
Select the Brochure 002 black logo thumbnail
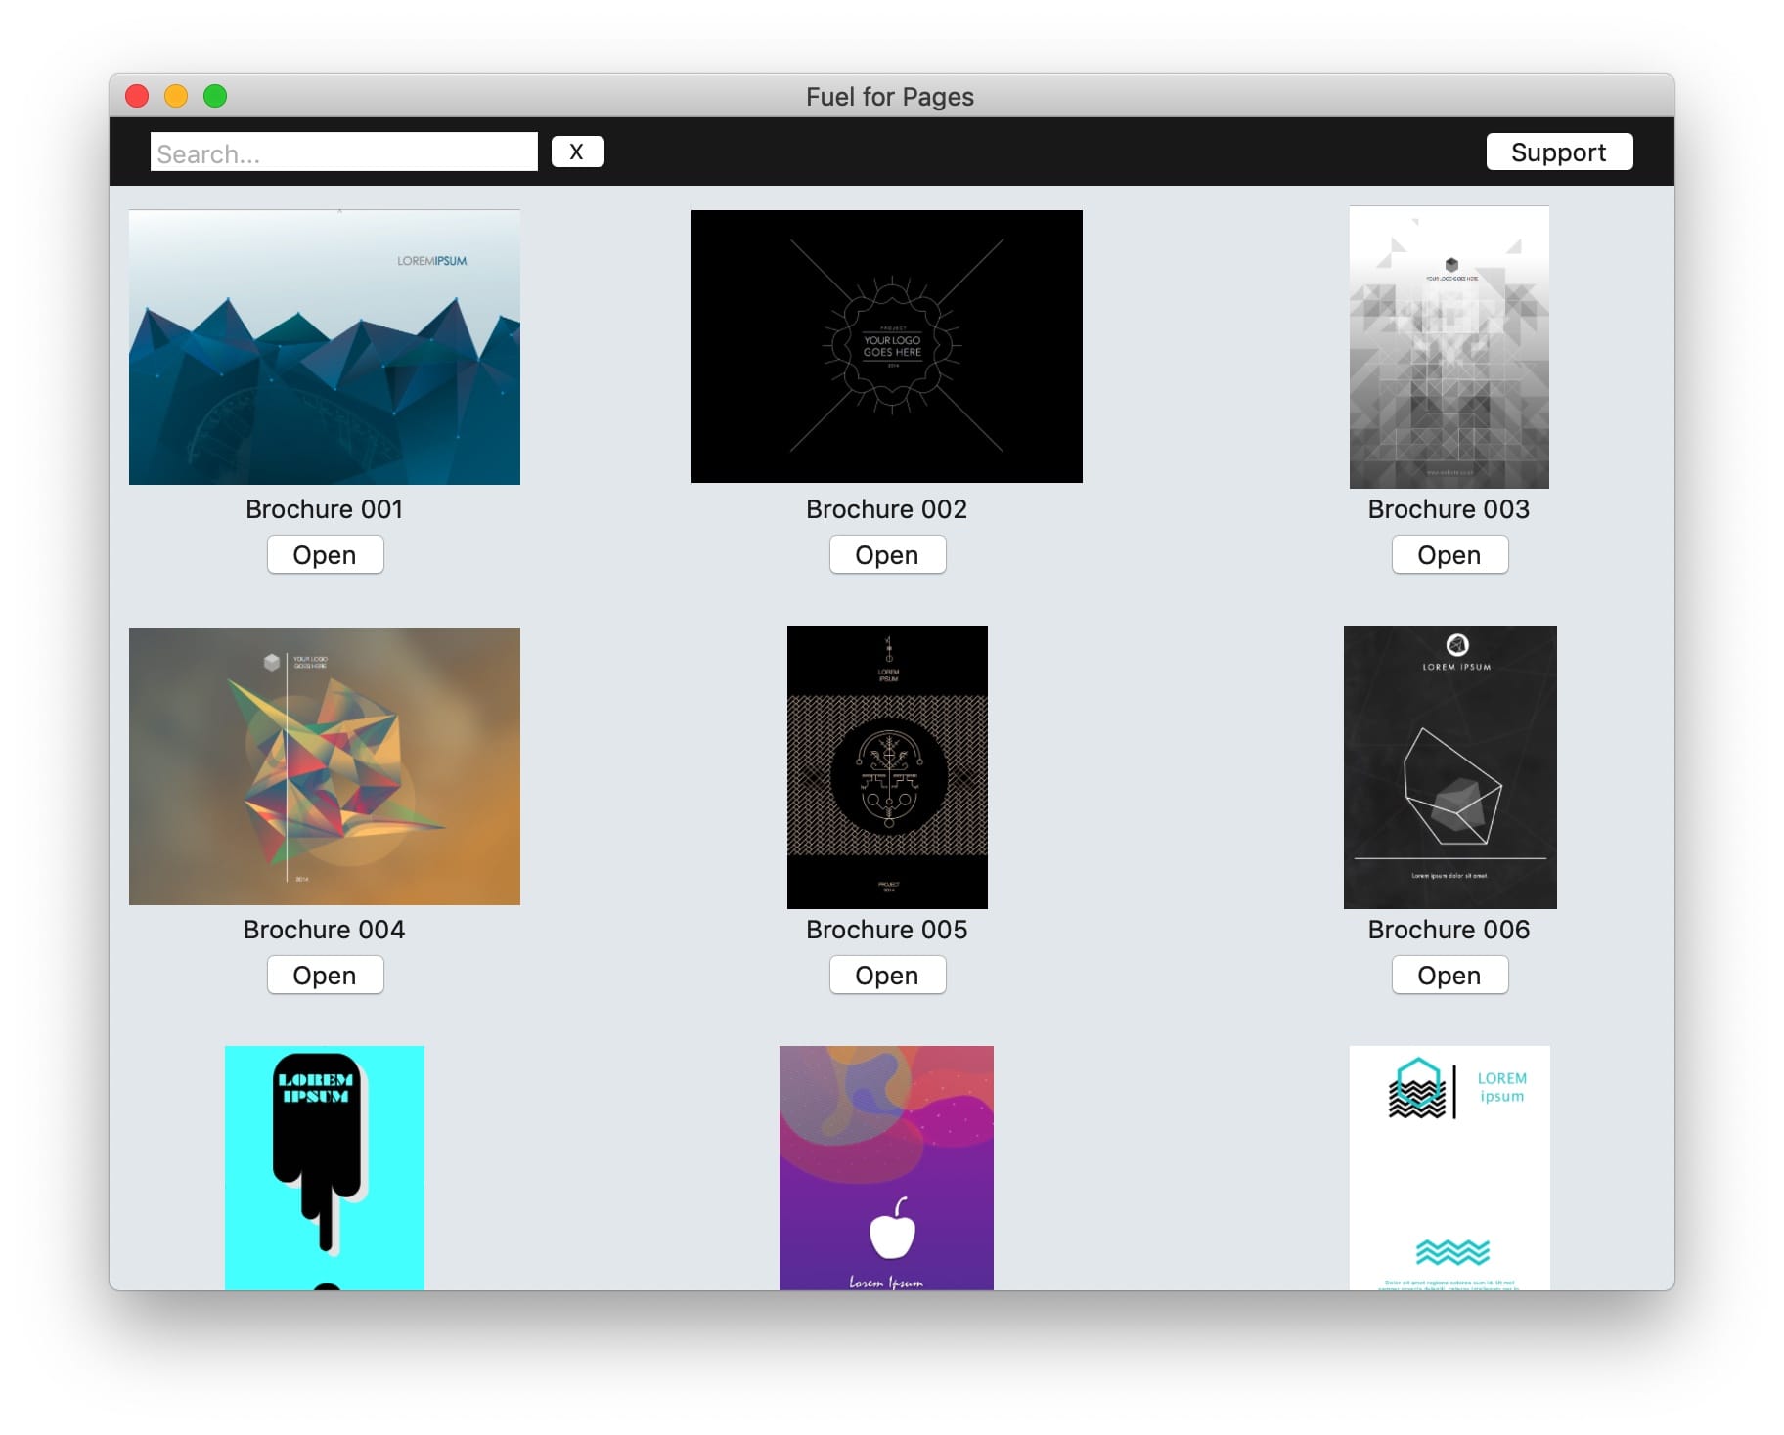tap(886, 346)
